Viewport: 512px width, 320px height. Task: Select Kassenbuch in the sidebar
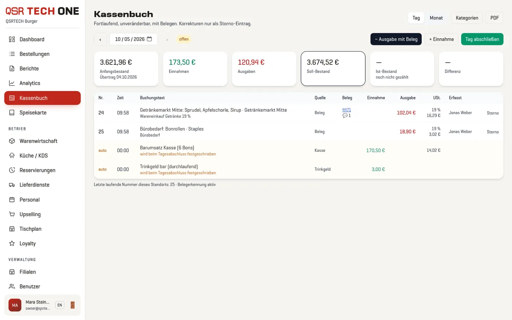pyautogui.click(x=42, y=98)
